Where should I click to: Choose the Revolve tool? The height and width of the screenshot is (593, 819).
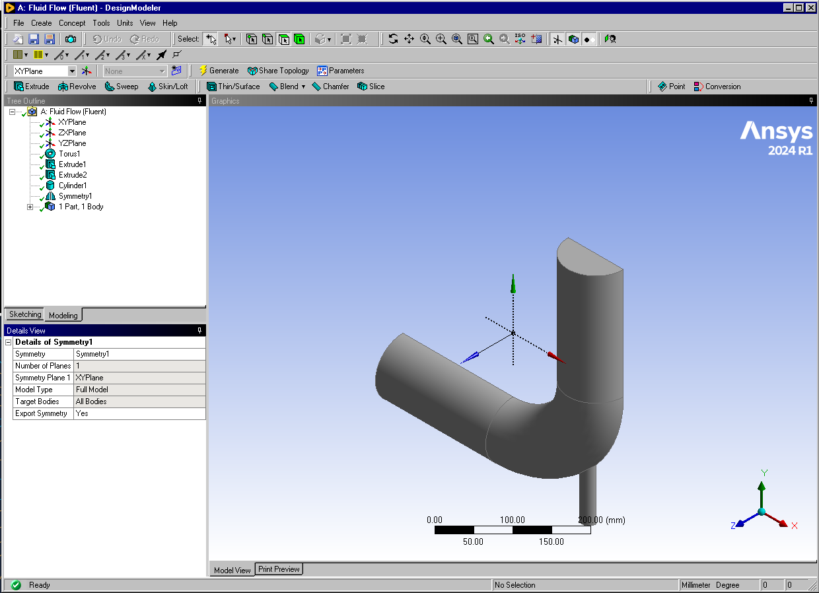[77, 87]
